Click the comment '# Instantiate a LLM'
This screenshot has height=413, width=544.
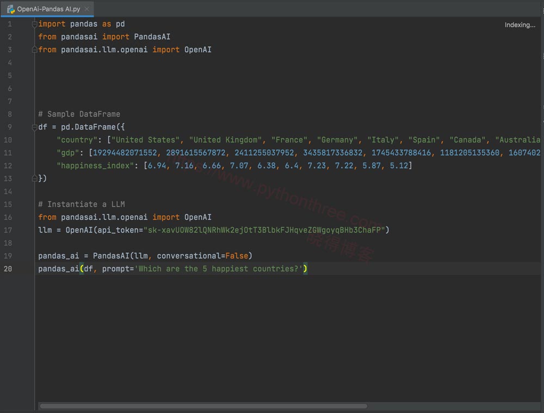[82, 205]
